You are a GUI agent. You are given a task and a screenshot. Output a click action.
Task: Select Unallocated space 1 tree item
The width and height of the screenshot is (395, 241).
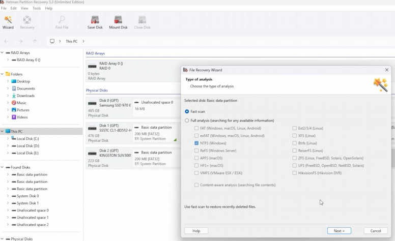33,217
